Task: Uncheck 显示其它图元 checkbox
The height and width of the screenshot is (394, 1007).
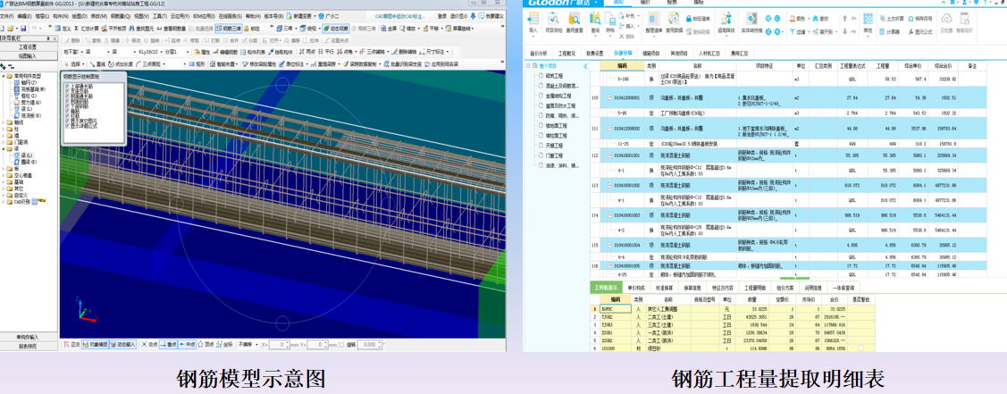Action: 67,120
